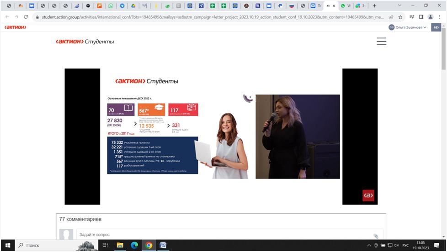The image size is (447, 252).
Task: Open the media controls icon in Chrome toolbar
Action: click(411, 17)
